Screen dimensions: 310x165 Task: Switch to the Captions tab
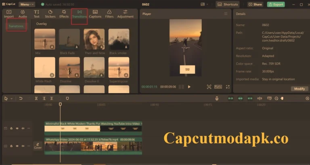click(x=95, y=14)
